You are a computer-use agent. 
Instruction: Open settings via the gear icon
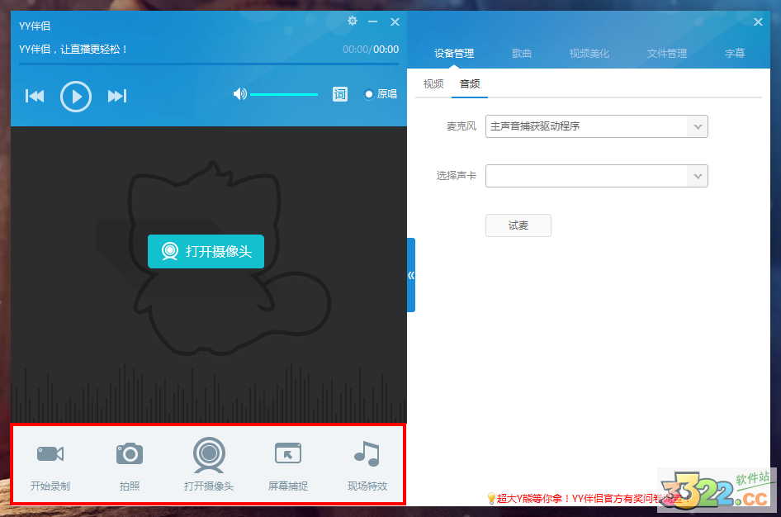353,21
